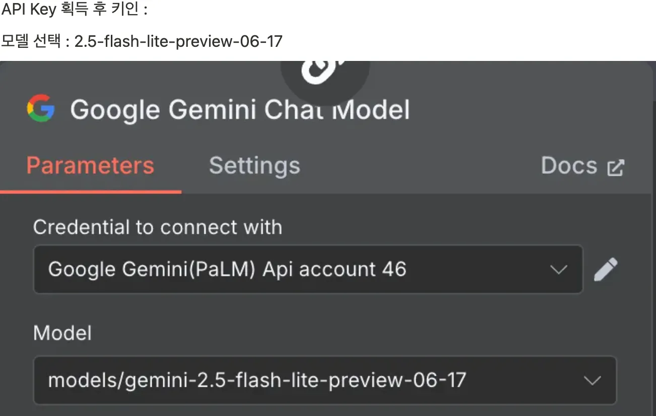The width and height of the screenshot is (656, 416).
Task: Click the orange underline under Parameters
Action: [x=91, y=191]
